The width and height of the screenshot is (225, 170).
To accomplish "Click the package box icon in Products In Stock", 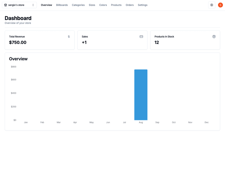I will (214, 37).
